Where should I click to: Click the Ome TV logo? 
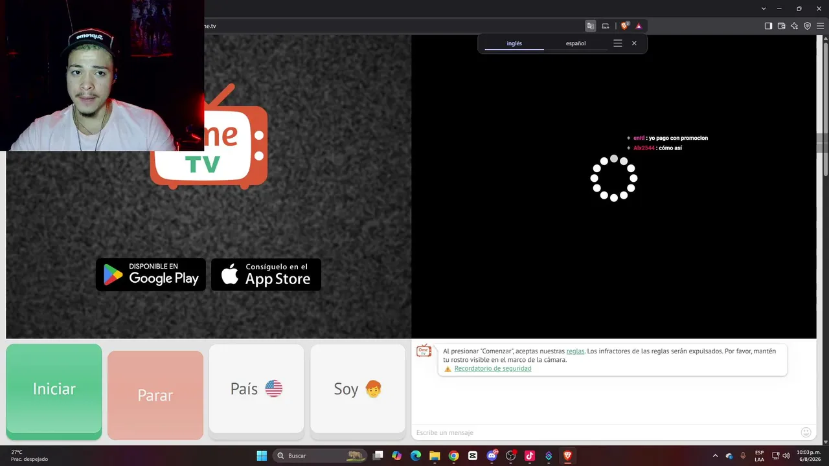click(209, 137)
